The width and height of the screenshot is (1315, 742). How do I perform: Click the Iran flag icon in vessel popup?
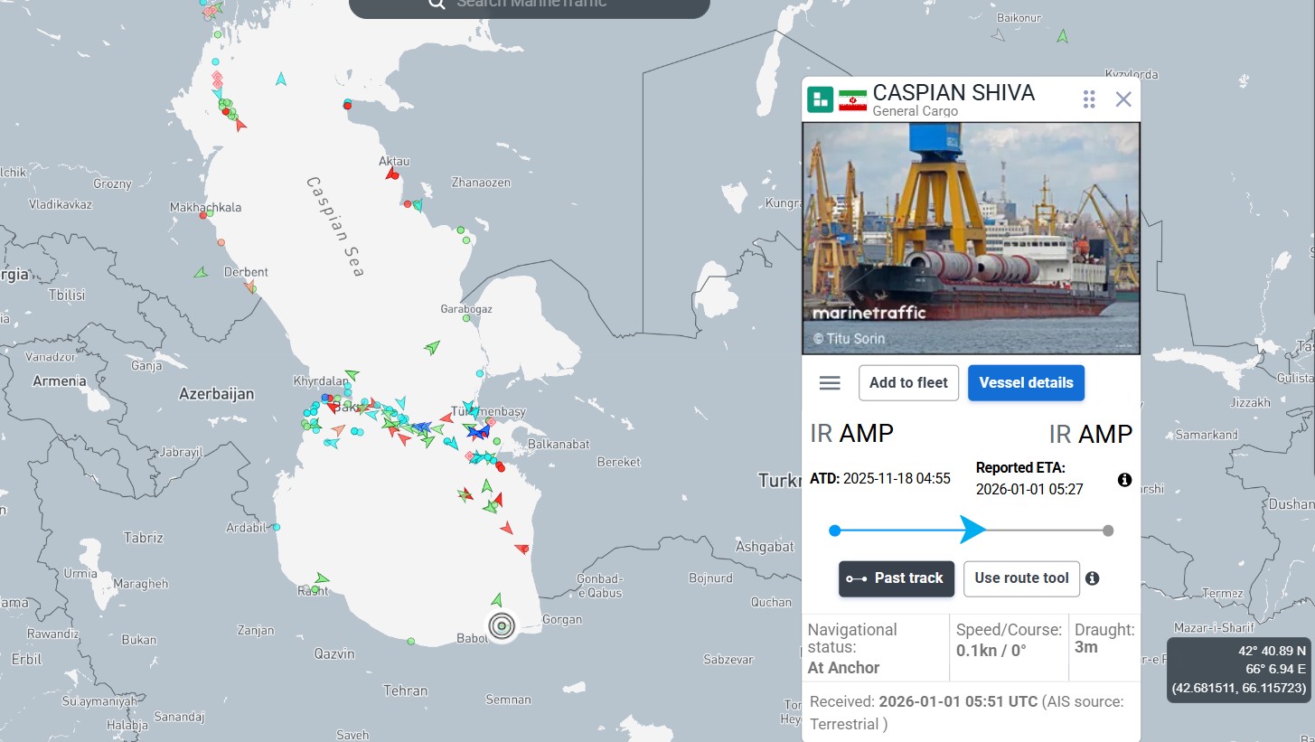852,99
